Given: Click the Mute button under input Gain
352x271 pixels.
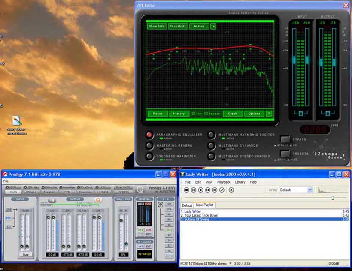Looking at the screenshot, I should [26, 255].
